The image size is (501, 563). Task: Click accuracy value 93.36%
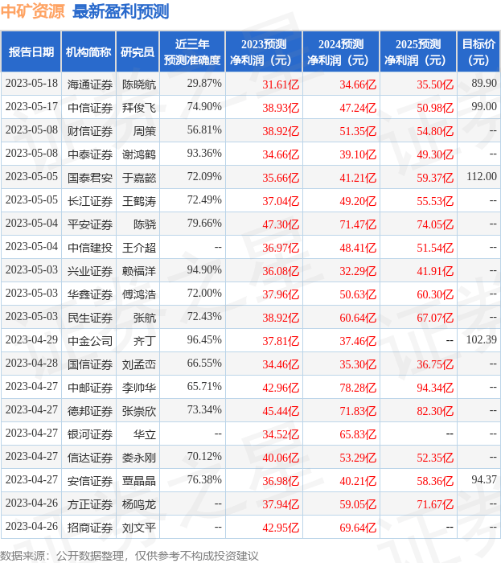pyautogui.click(x=204, y=153)
